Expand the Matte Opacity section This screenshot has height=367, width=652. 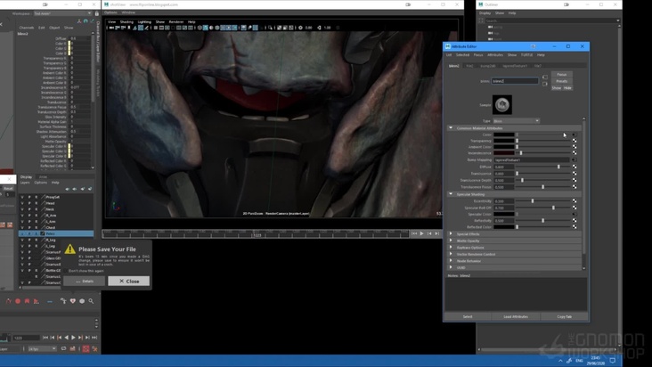click(451, 241)
